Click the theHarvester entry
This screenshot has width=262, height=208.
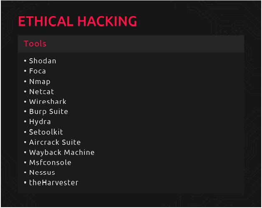53,183
